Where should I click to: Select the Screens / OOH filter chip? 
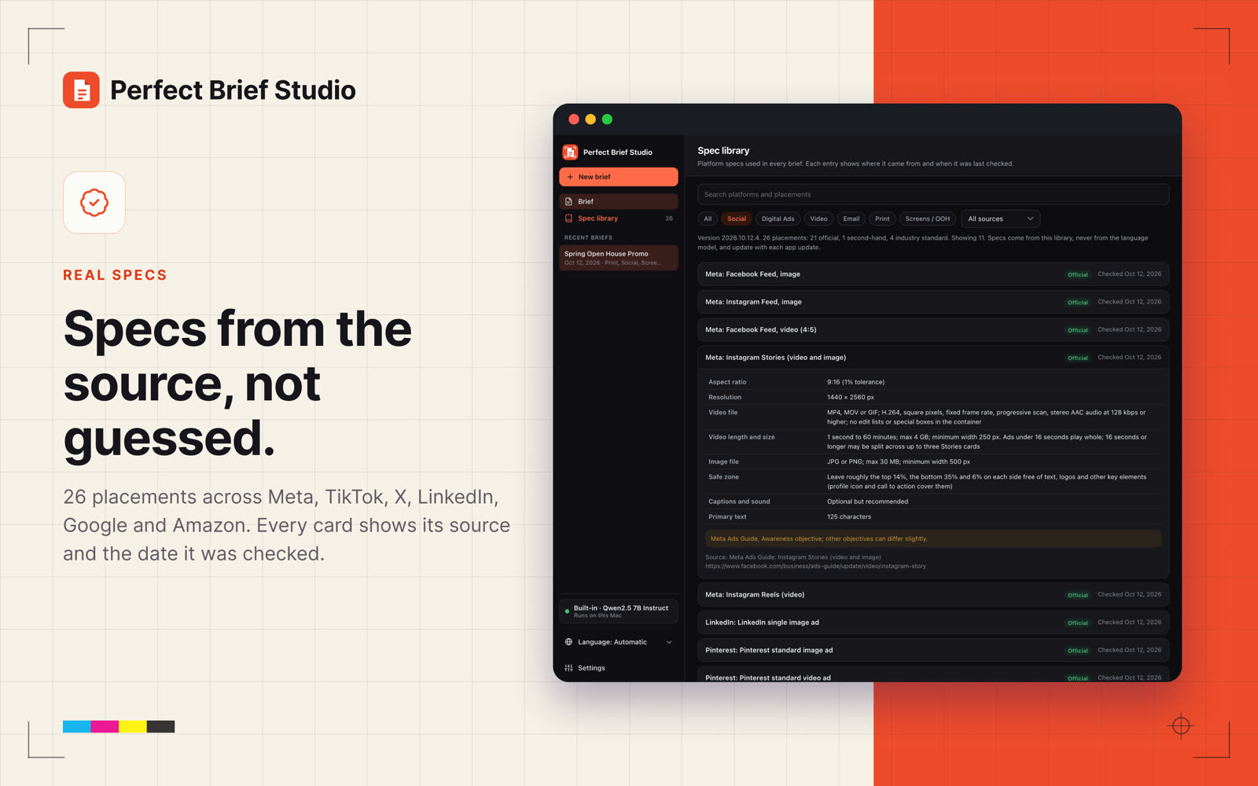tap(928, 219)
